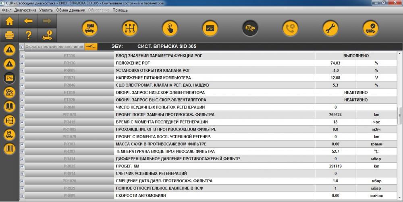The image size is (403, 202).
Task: Uncheck the PR025 'ПРОБЕГ, КМ' row checkbox
Action: (x=22, y=166)
